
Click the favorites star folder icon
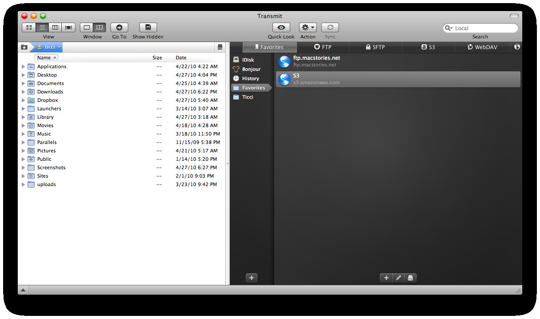point(24,47)
